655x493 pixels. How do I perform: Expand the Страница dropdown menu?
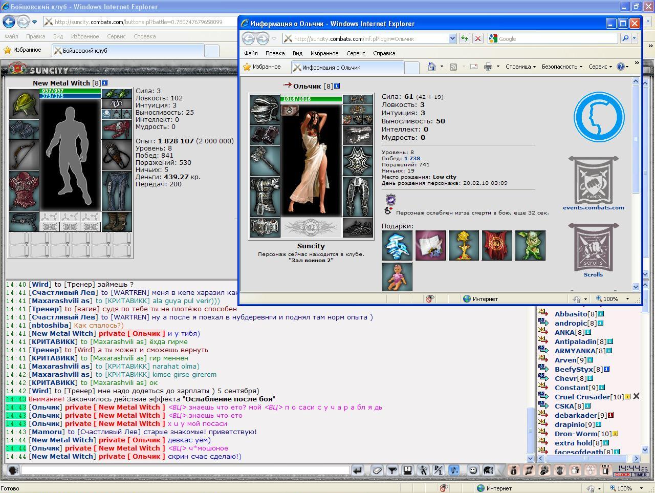tap(520, 67)
